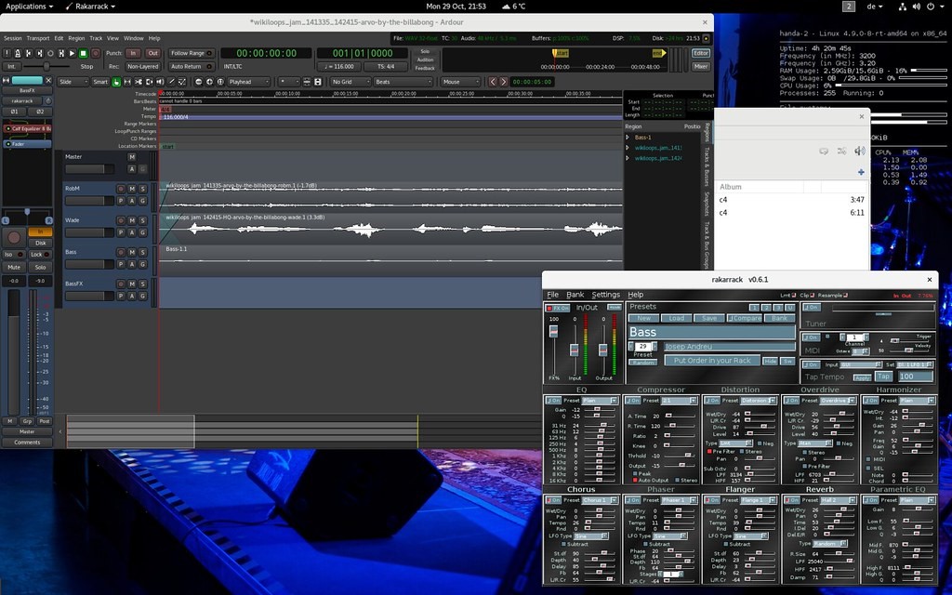Adjust the rakarrack Input level slider
Image resolution: width=952 pixels, height=595 pixels.
click(574, 350)
